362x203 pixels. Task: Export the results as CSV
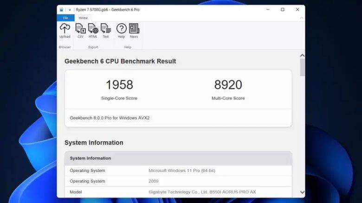[x=80, y=31]
